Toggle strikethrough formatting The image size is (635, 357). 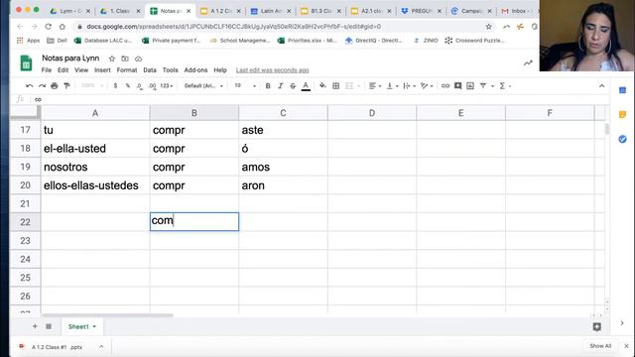[x=293, y=86]
